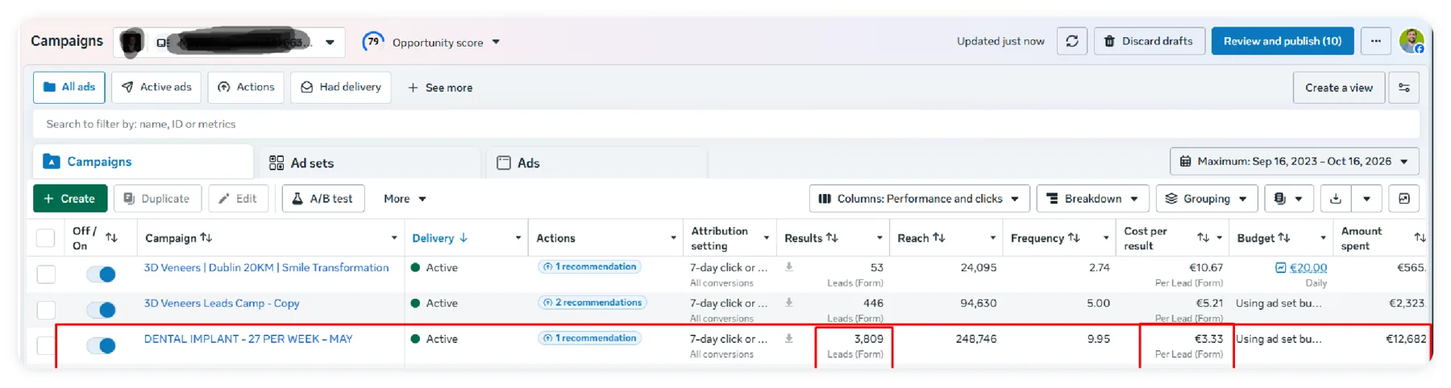Select the header select-all checkbox
Viewport: 1451px width, 388px height.
click(x=46, y=238)
